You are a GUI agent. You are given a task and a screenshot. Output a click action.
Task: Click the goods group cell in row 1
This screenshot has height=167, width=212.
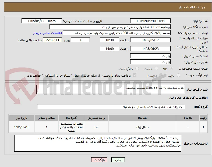tap(71, 127)
